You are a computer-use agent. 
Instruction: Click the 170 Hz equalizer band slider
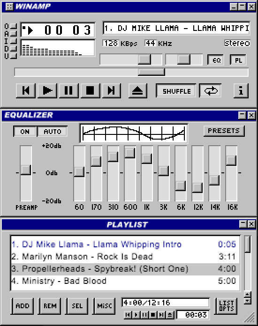(96, 162)
